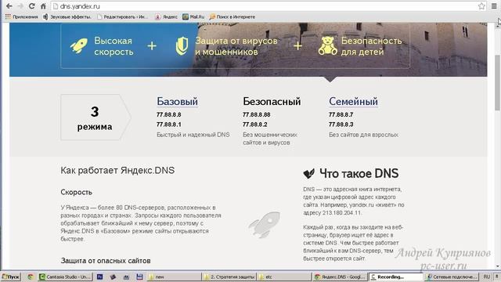Click the save floppy disk taskbar icon
501x282 pixels.
[139, 277]
